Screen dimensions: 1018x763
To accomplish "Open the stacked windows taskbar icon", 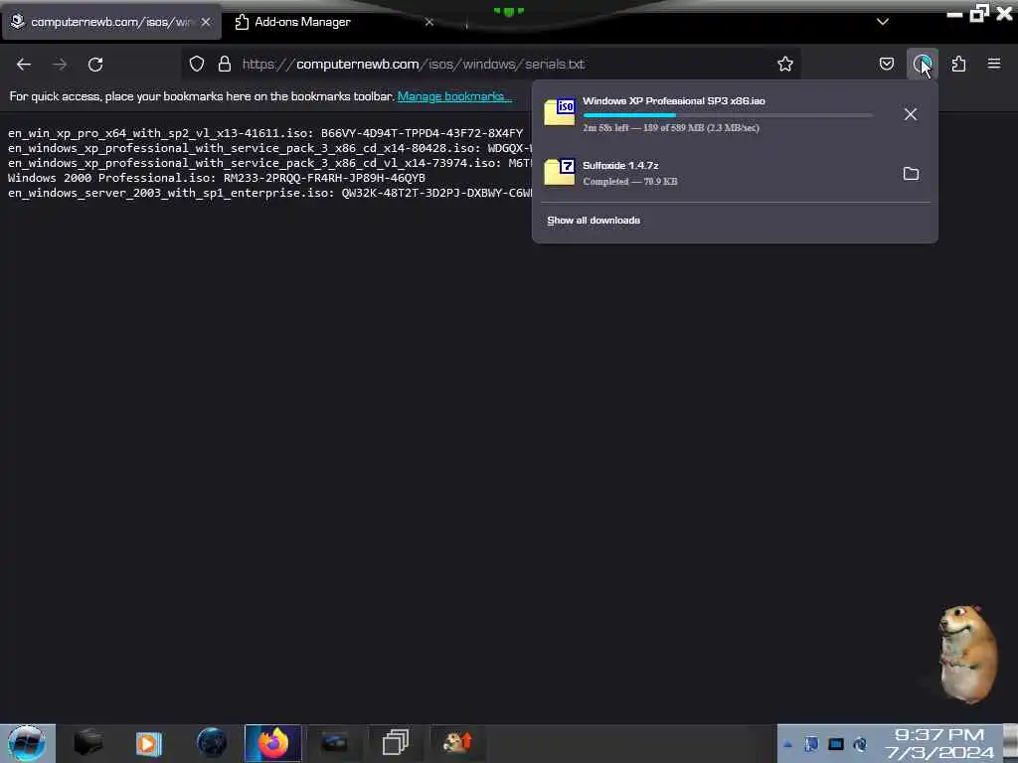I will [396, 743].
